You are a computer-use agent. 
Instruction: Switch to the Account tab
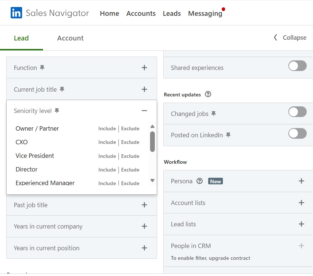tap(70, 38)
